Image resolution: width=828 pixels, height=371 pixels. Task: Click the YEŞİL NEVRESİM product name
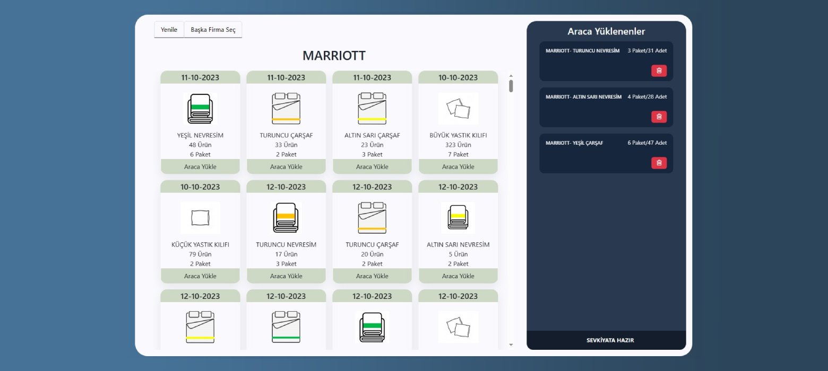[200, 135]
